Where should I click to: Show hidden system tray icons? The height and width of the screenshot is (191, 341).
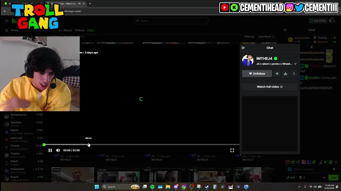pyautogui.click(x=299, y=187)
